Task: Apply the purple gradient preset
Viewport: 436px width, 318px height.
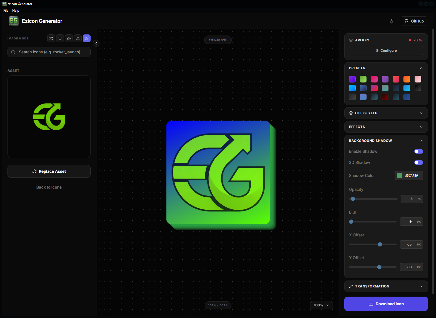Action: (352, 79)
